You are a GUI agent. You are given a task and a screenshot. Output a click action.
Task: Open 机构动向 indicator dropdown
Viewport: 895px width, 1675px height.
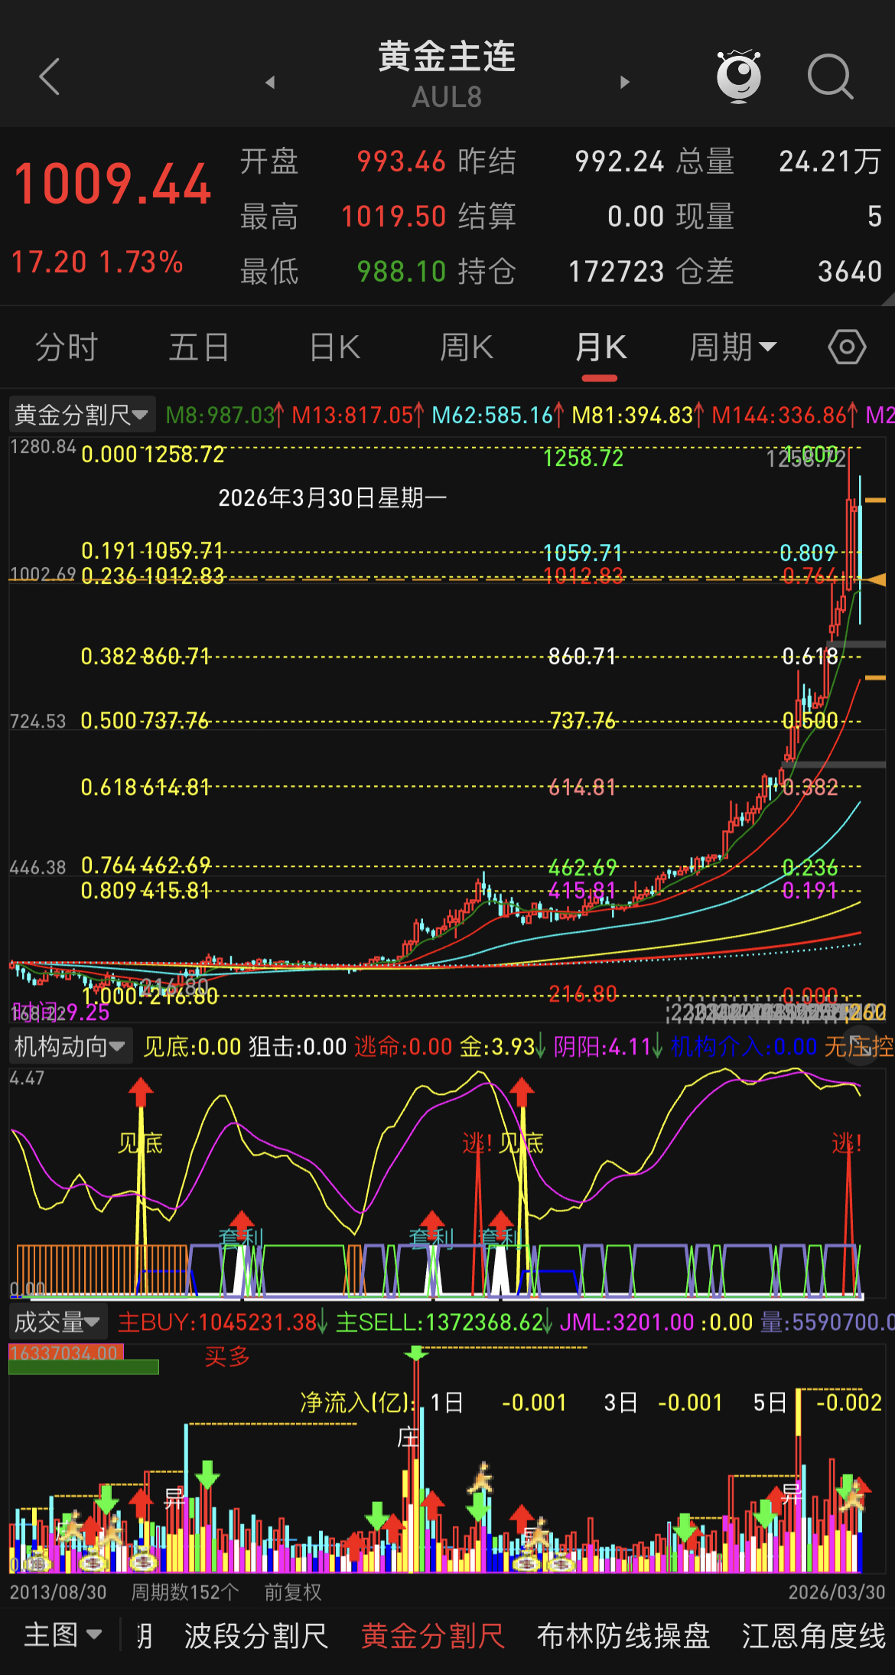[70, 1046]
